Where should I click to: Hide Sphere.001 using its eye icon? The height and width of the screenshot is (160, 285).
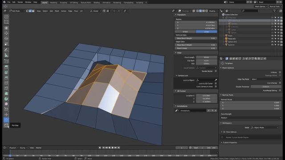point(278,42)
